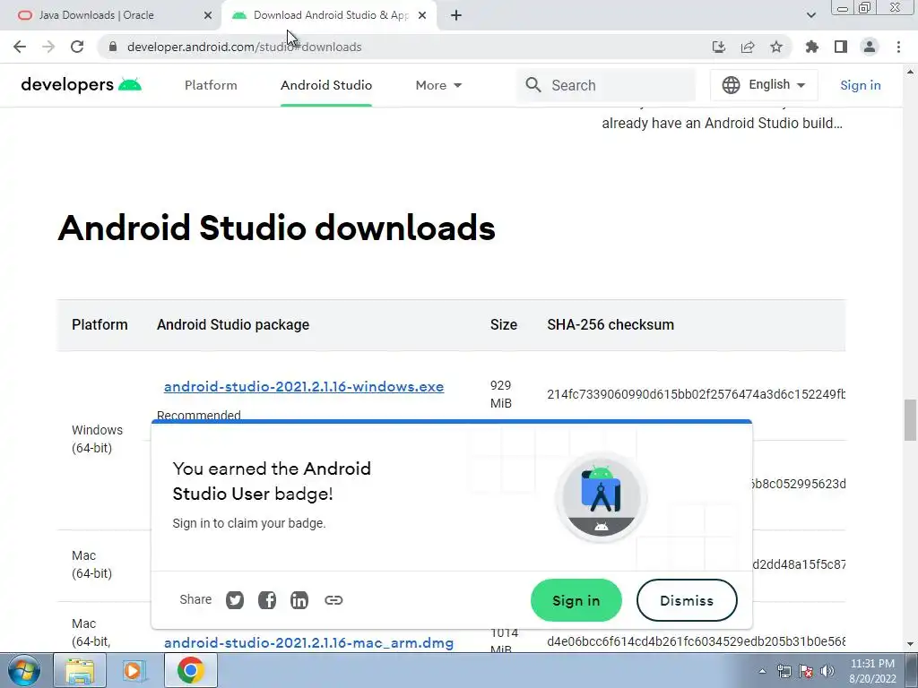Viewport: 918px width, 688px height.
Task: Share badge on LinkedIn
Action: click(299, 599)
